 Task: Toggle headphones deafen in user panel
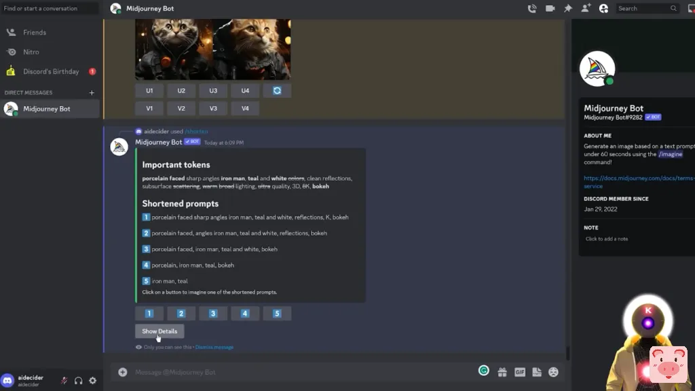coord(79,380)
